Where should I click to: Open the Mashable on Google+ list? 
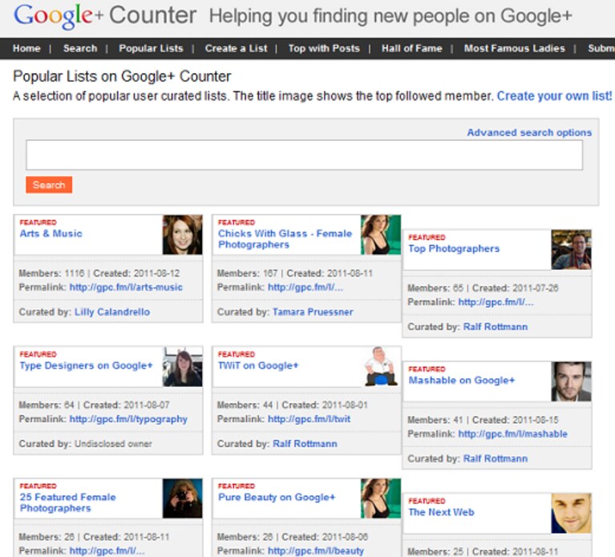462,380
